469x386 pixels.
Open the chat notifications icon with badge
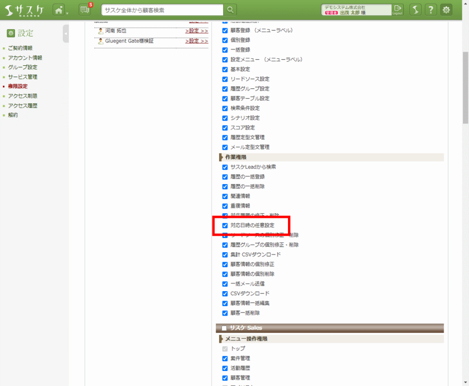pos(84,10)
